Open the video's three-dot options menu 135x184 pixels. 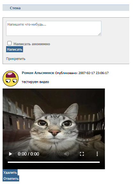[x=97, y=154]
